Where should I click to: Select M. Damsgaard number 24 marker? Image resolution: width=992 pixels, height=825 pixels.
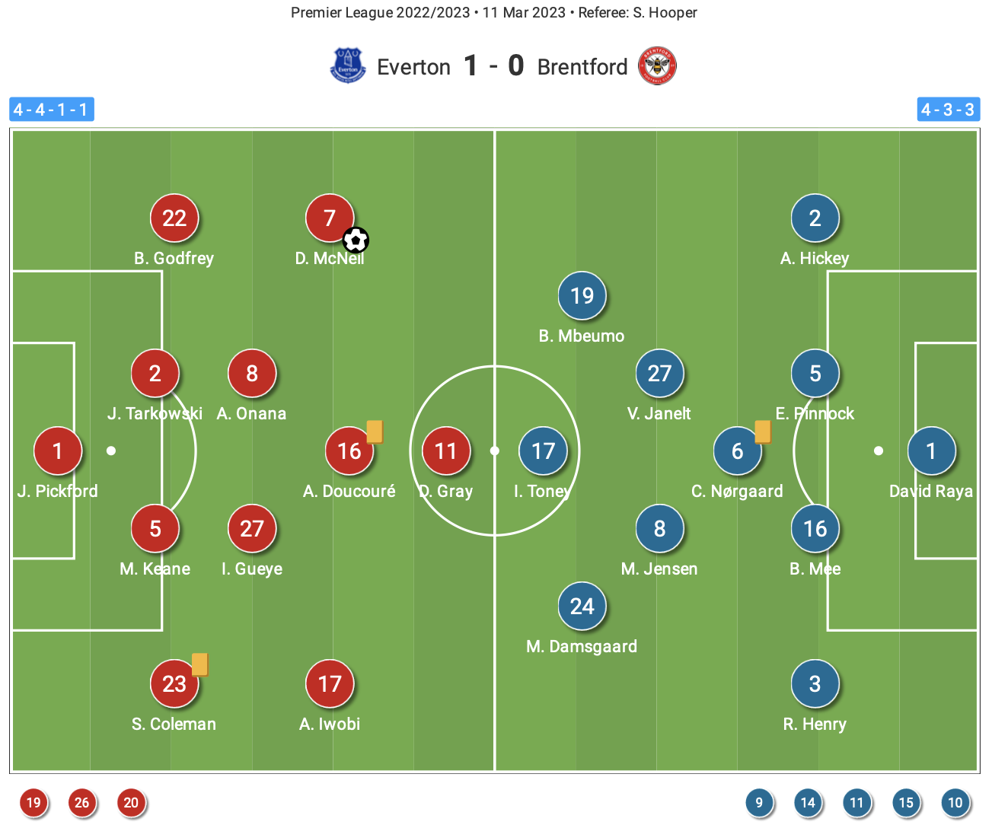(x=582, y=607)
